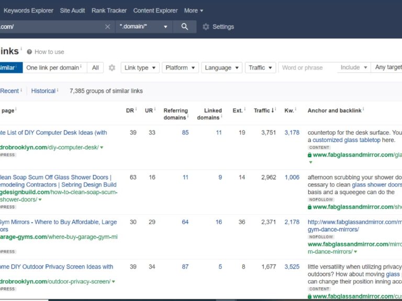
Task: Click traffic value 2,962
Action: tap(269, 177)
